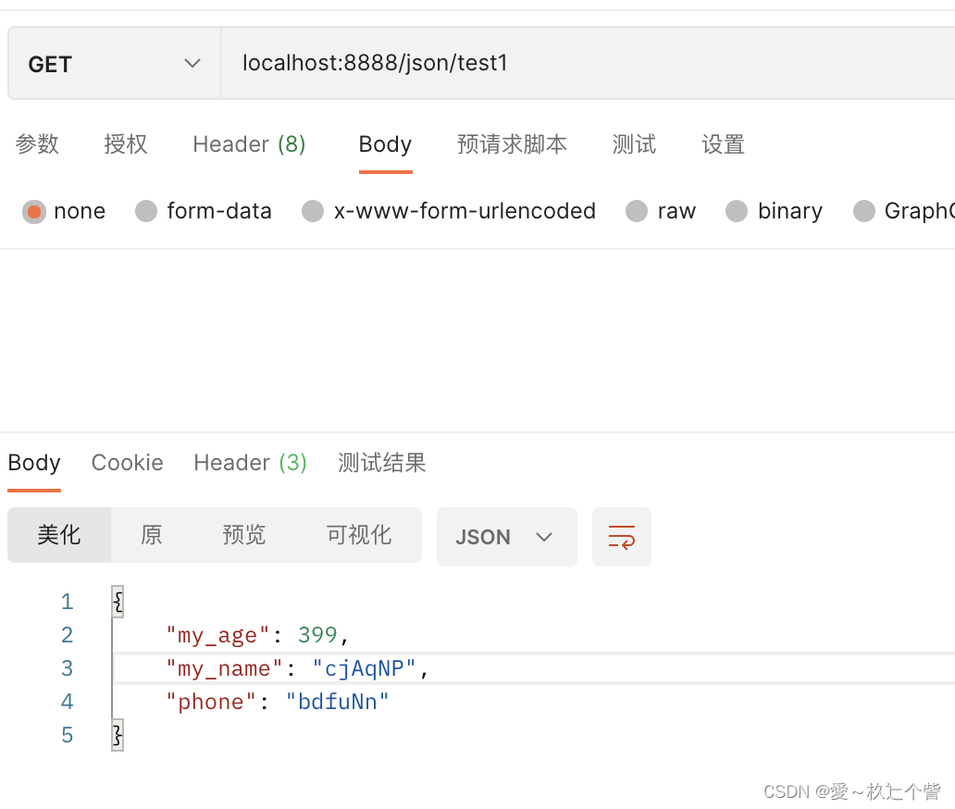This screenshot has width=955, height=809.
Task: Switch to the 参数 tab
Action: tap(37, 144)
